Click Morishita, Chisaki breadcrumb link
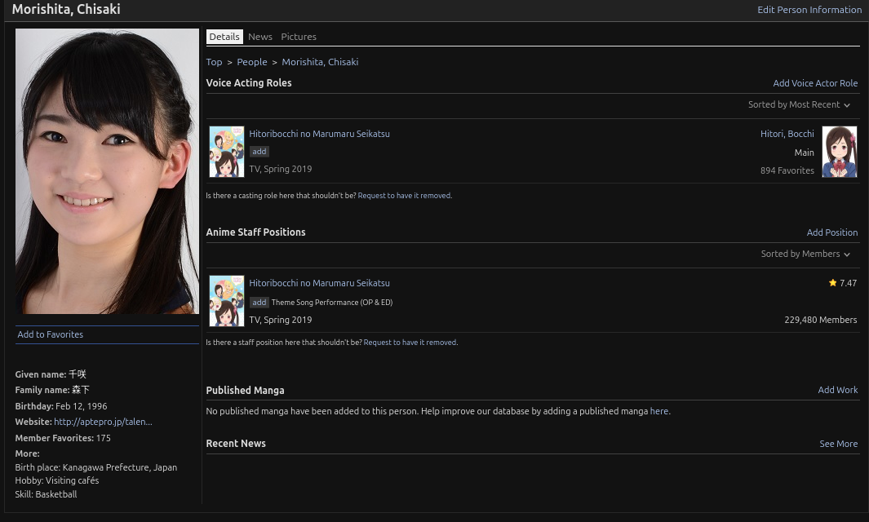Viewport: 869px width, 522px height. (x=320, y=62)
